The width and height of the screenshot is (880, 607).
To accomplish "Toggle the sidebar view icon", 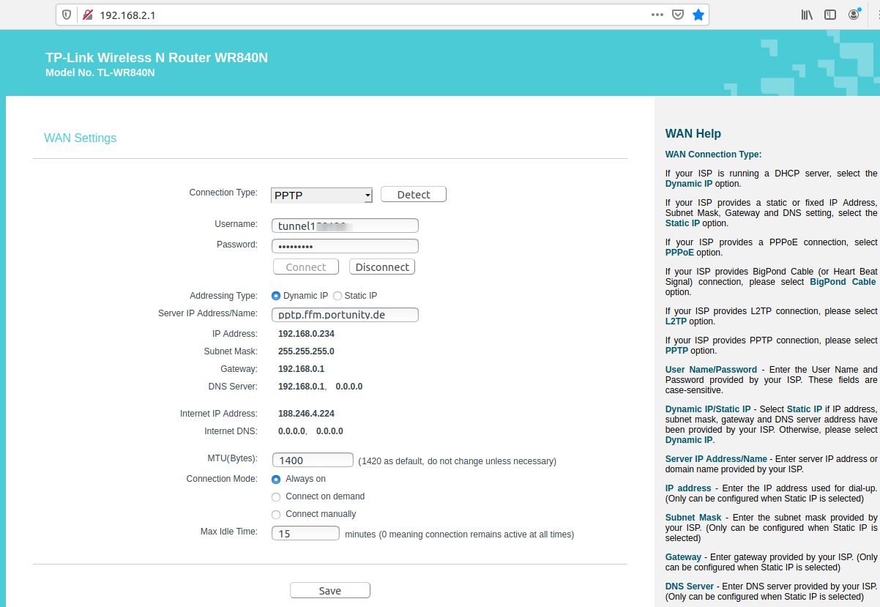I will [830, 15].
